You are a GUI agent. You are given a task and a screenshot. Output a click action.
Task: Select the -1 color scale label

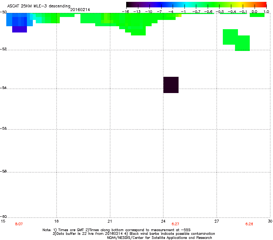183,12
